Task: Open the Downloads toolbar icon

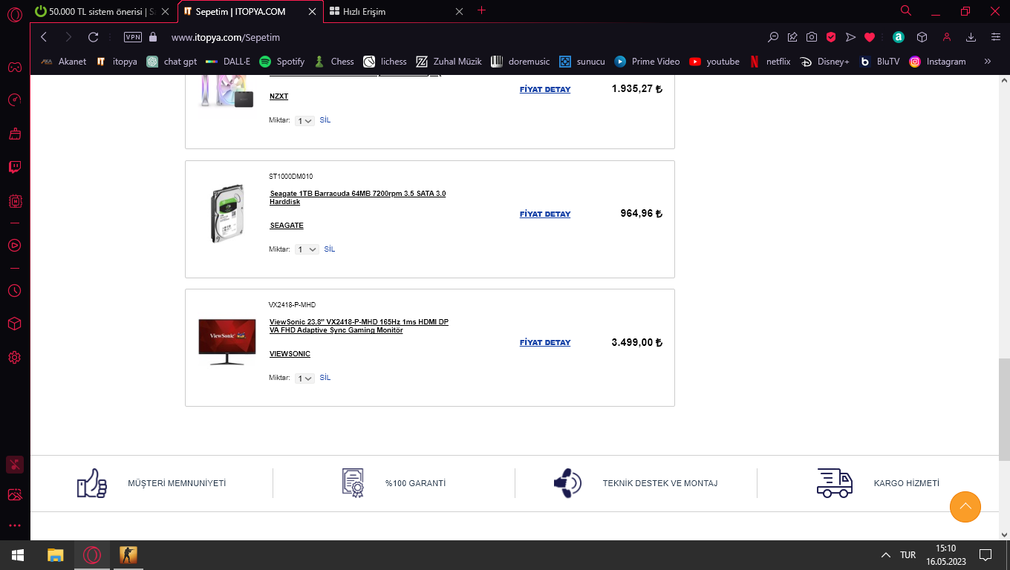Action: (971, 37)
